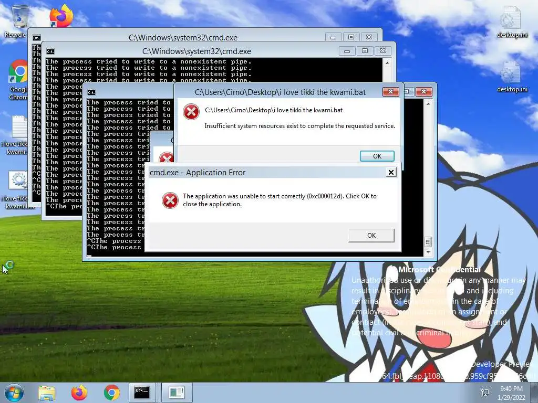
Task: Open the Firefox shortcut on the desktop
Action: pyautogui.click(x=61, y=16)
